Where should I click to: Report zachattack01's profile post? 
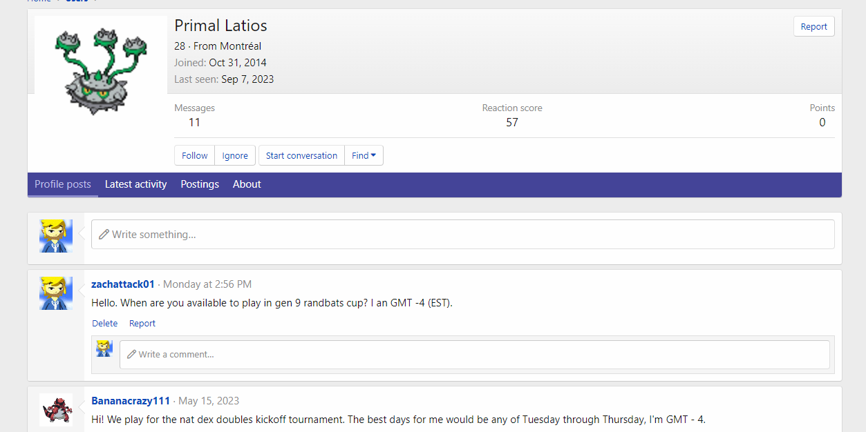pyautogui.click(x=142, y=323)
